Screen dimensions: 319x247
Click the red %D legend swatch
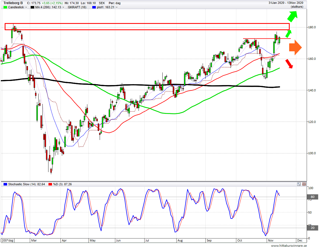click(50, 184)
